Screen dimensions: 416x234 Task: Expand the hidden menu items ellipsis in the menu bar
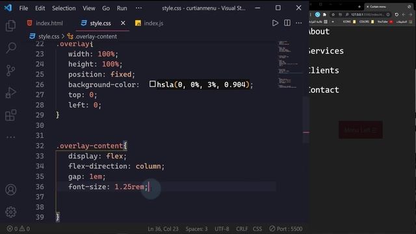(138, 8)
